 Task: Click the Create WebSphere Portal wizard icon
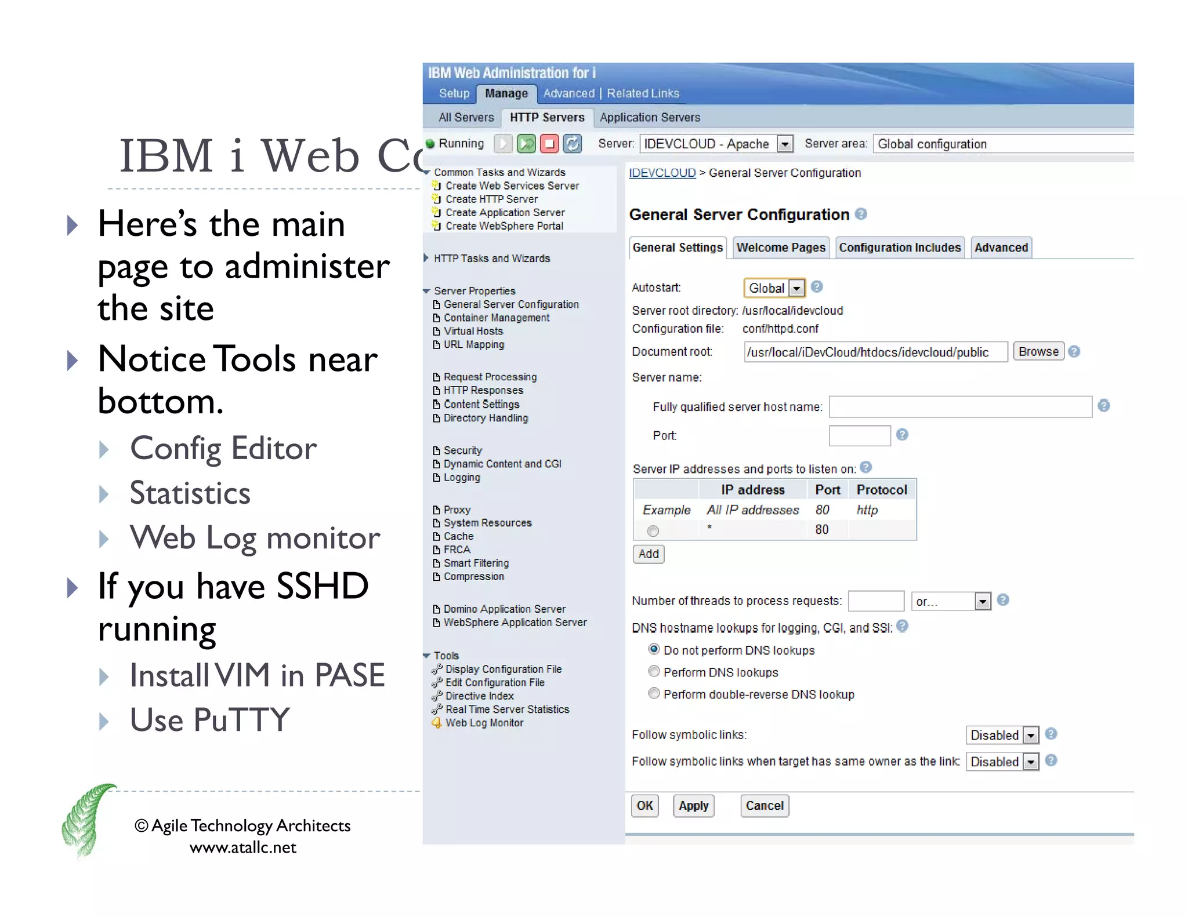click(437, 225)
